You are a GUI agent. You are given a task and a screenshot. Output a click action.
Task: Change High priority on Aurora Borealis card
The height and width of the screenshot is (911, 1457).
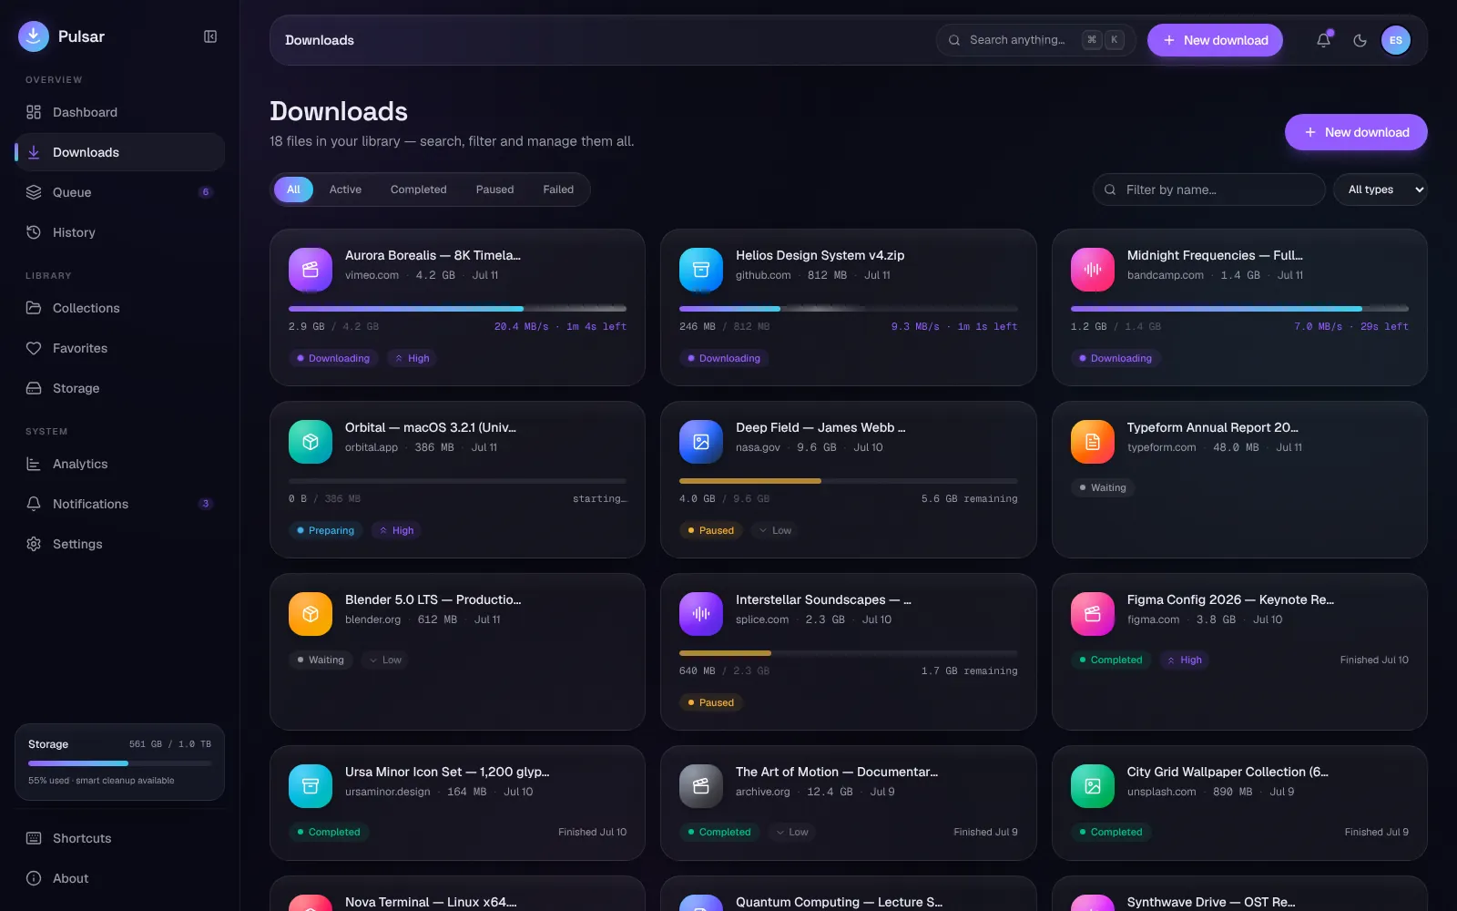[x=412, y=358]
